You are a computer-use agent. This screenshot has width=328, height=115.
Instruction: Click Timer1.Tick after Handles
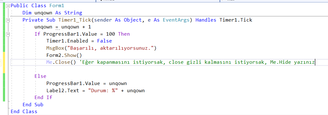click(236, 20)
